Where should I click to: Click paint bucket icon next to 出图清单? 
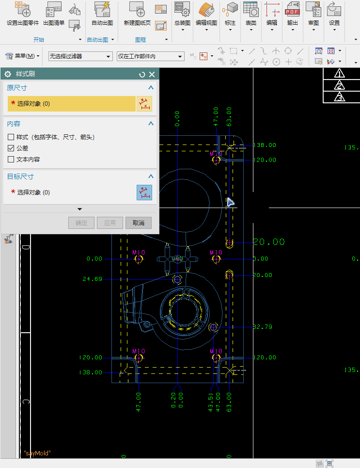(75, 10)
